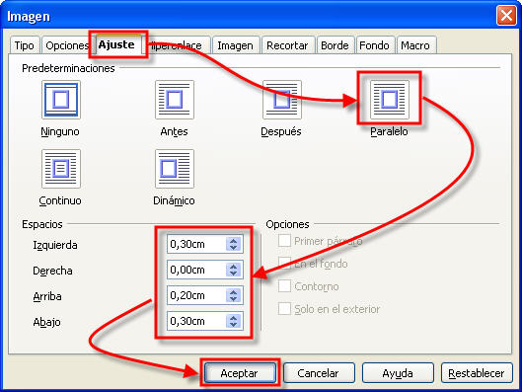522x392 pixels.
Task: Switch to the Recortar tab
Action: tap(287, 45)
